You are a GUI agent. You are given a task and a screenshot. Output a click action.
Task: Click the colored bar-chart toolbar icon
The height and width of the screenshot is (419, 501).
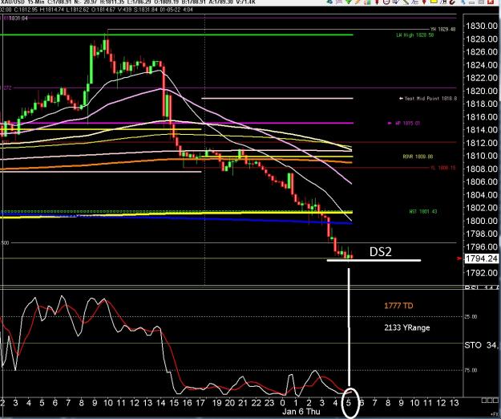point(367,2)
